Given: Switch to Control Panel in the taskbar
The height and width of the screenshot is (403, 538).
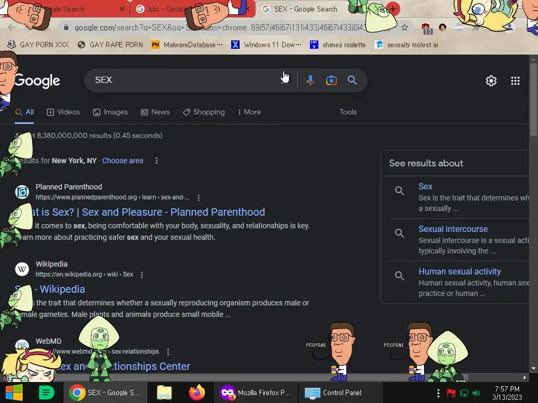Looking at the screenshot, I should pos(340,393).
